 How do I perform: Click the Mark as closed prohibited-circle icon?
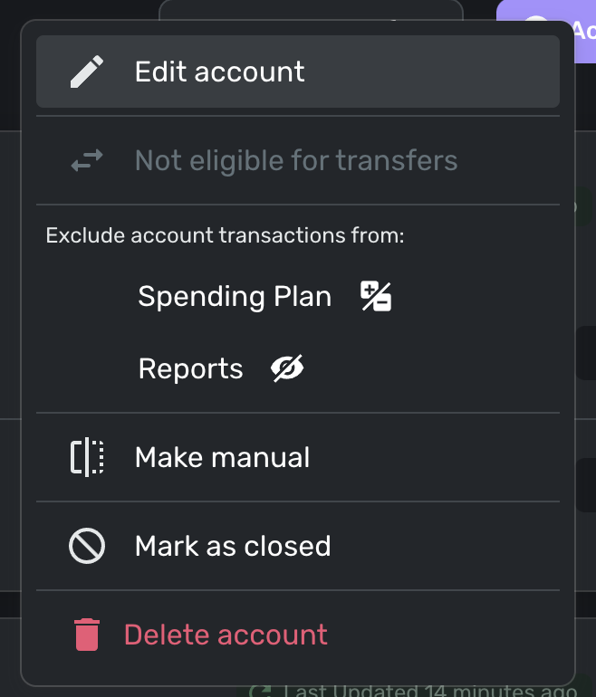pyautogui.click(x=87, y=546)
